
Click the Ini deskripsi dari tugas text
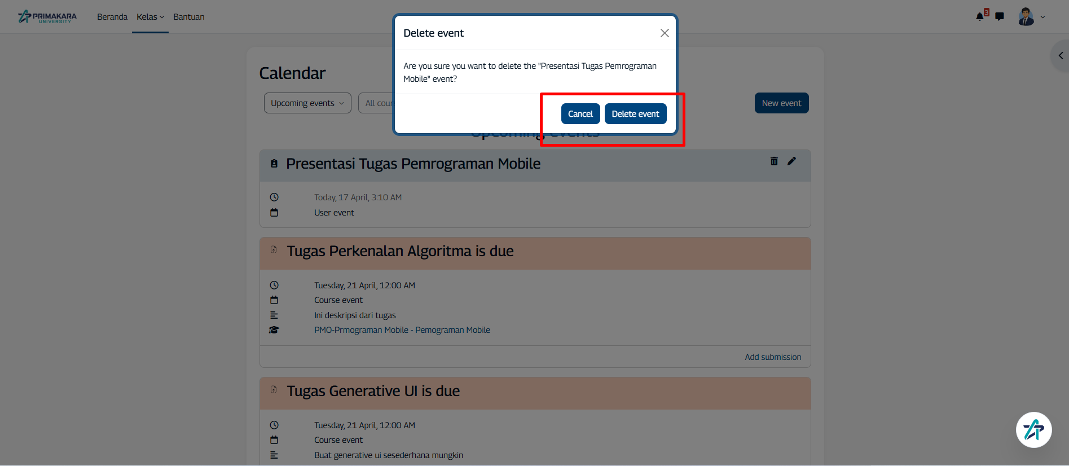coord(355,315)
